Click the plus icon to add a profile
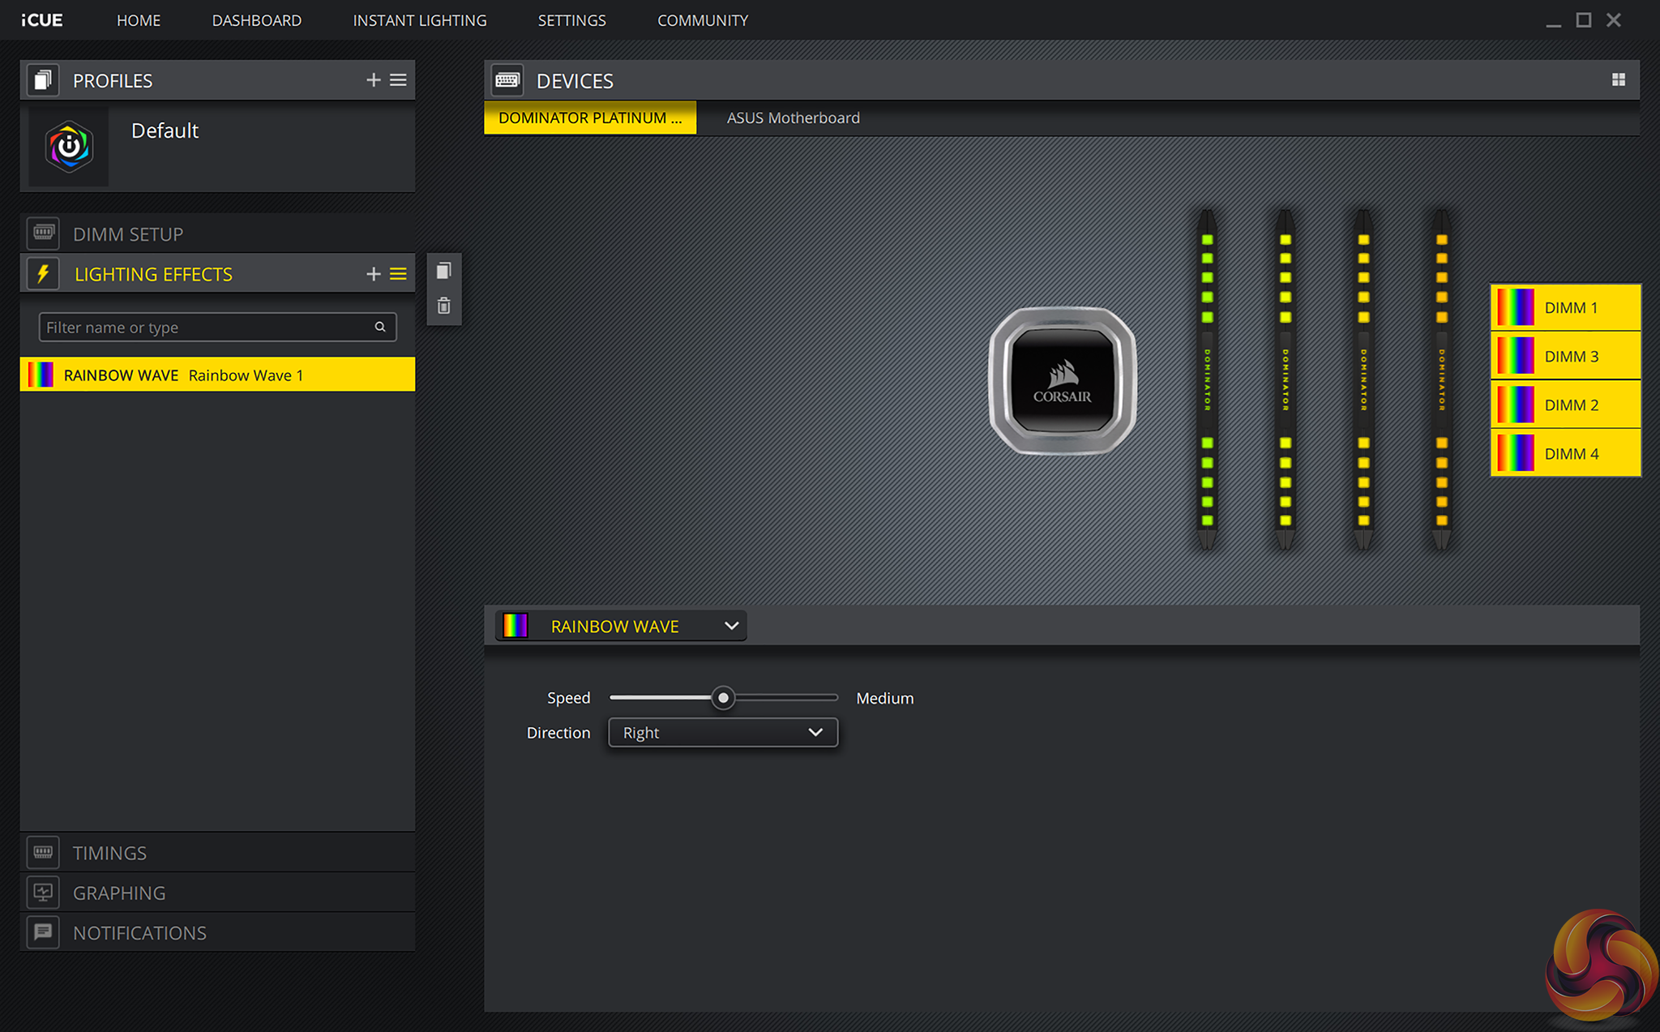Viewport: 1660px width, 1032px height. pyautogui.click(x=373, y=79)
